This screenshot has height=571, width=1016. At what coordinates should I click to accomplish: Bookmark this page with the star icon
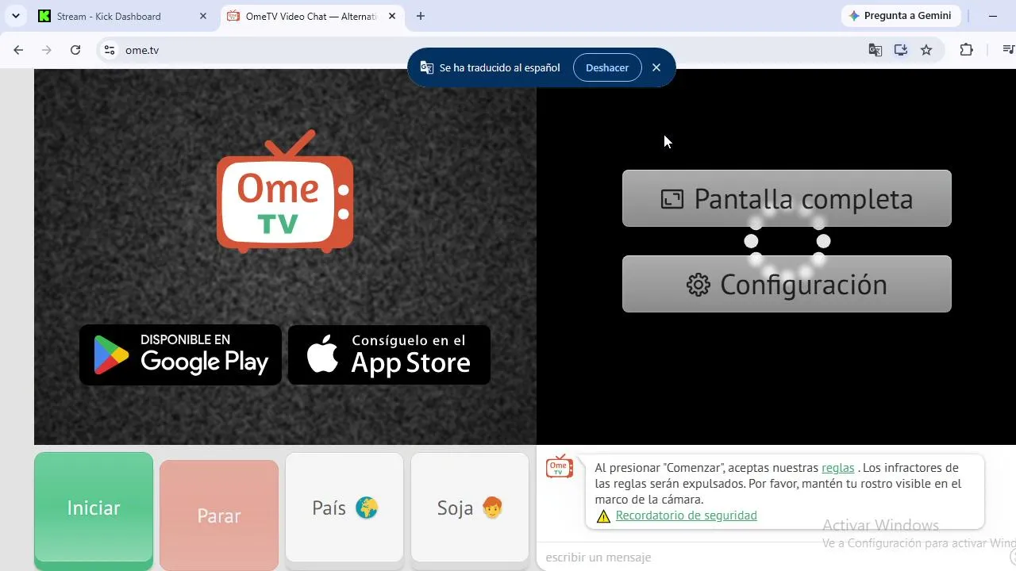926,50
